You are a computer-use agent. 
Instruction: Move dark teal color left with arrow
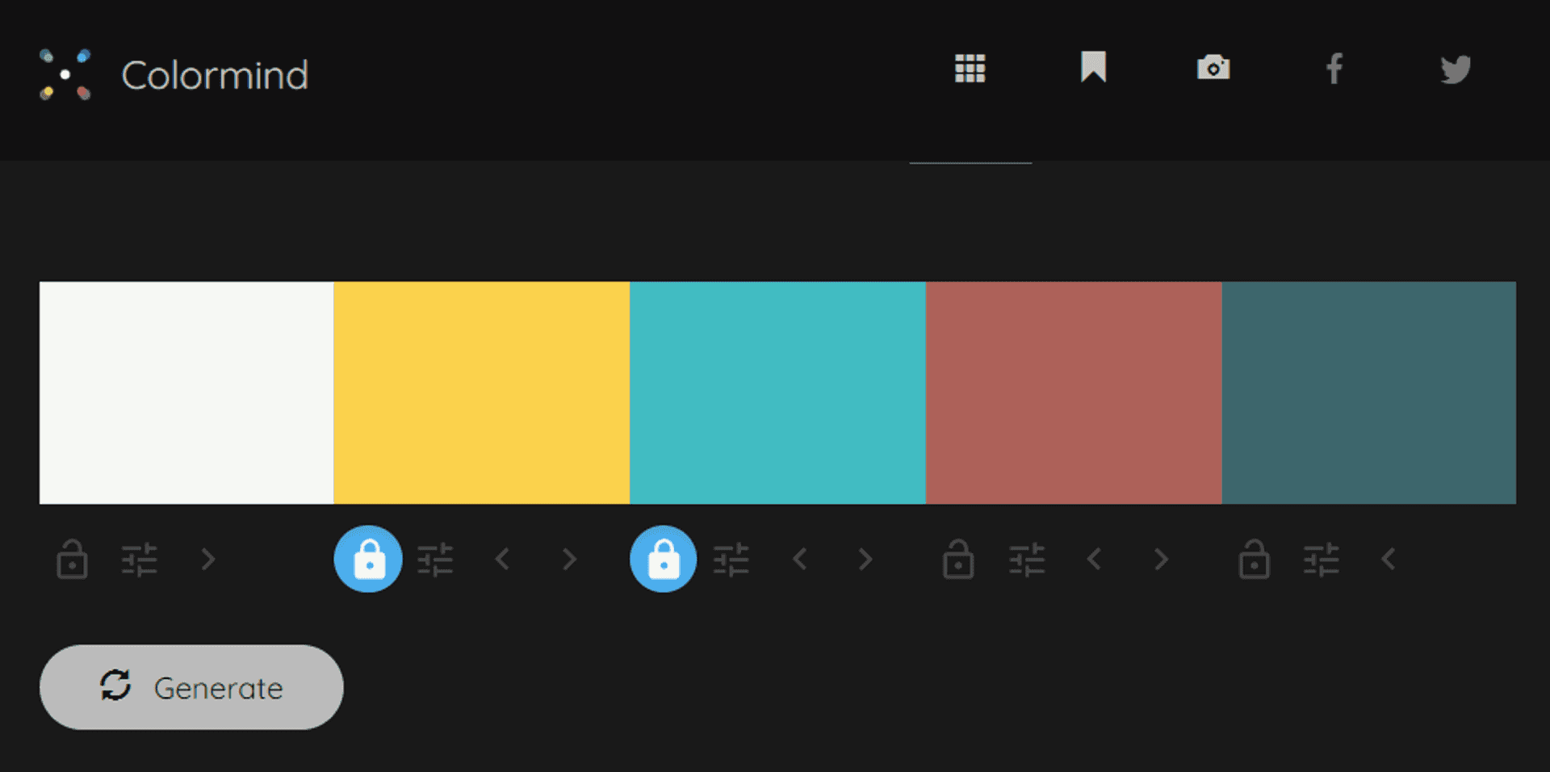point(1389,559)
